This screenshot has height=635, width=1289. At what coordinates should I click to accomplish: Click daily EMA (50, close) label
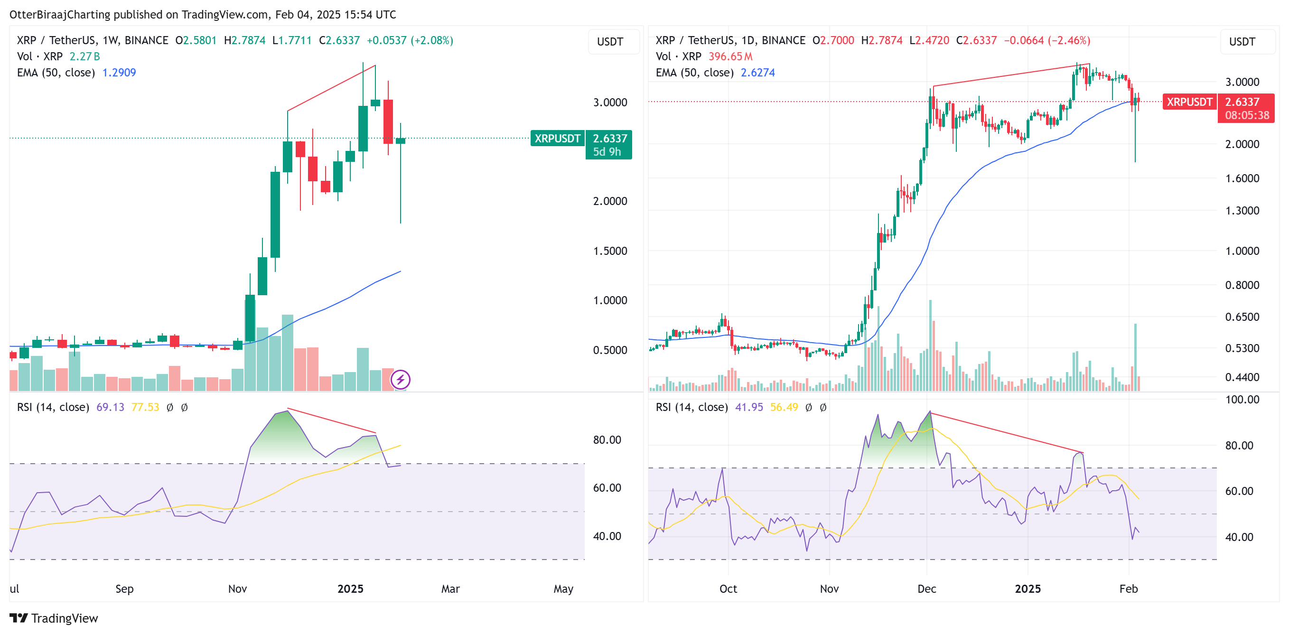pyautogui.click(x=694, y=73)
